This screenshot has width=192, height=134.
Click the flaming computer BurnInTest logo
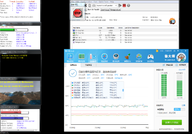(172, 21)
